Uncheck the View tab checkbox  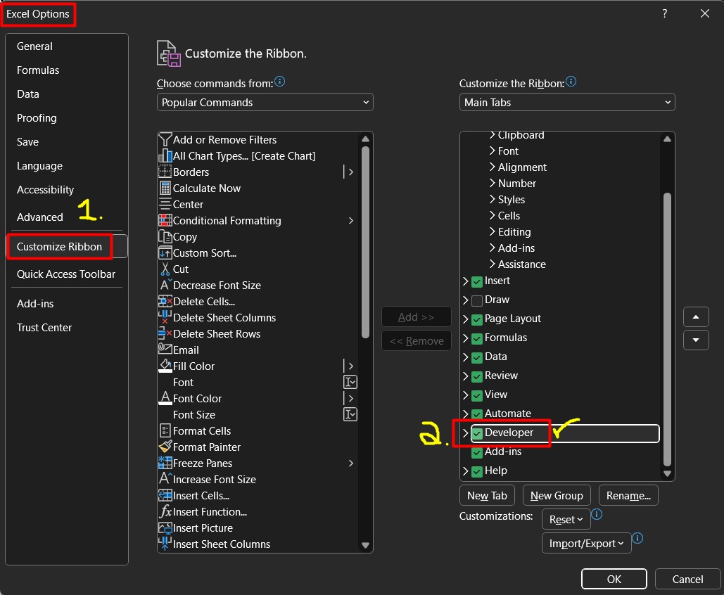477,395
